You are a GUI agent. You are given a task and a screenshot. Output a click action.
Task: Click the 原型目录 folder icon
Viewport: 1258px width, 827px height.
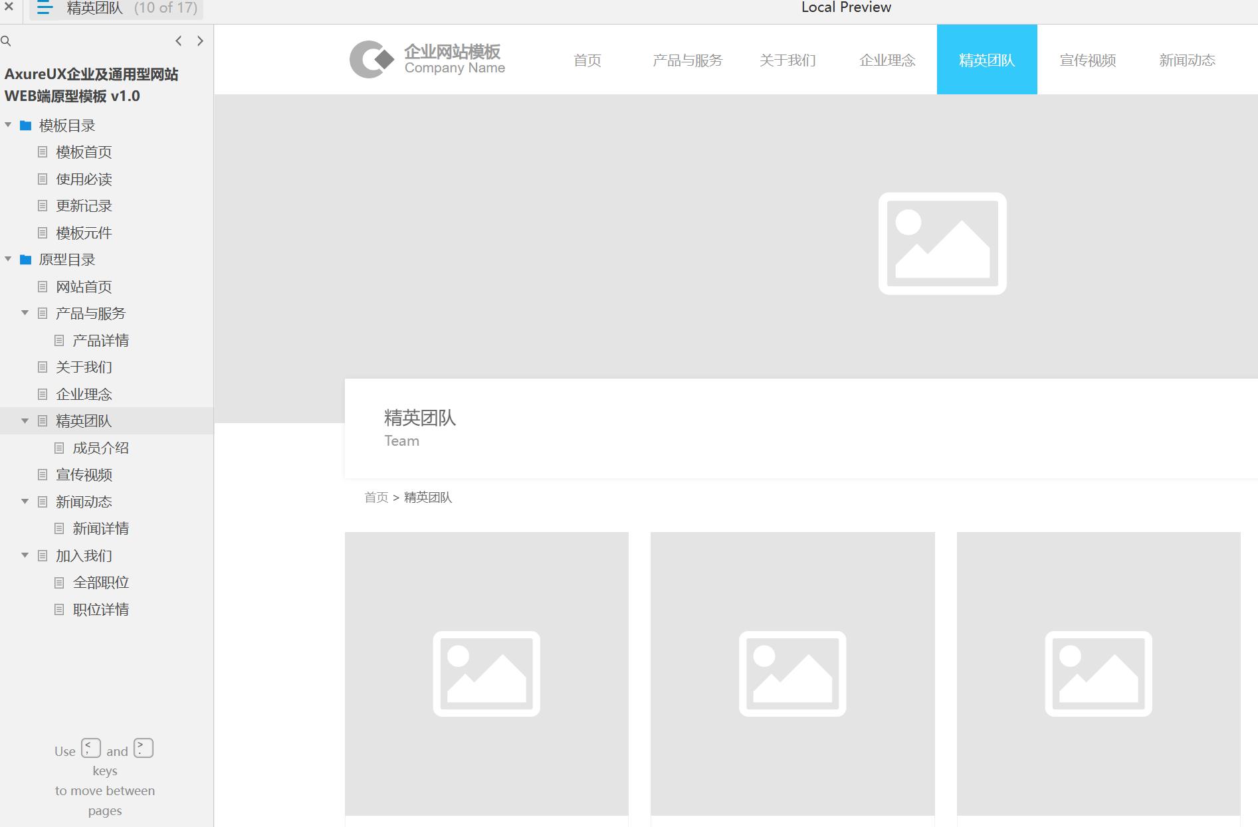pyautogui.click(x=26, y=260)
